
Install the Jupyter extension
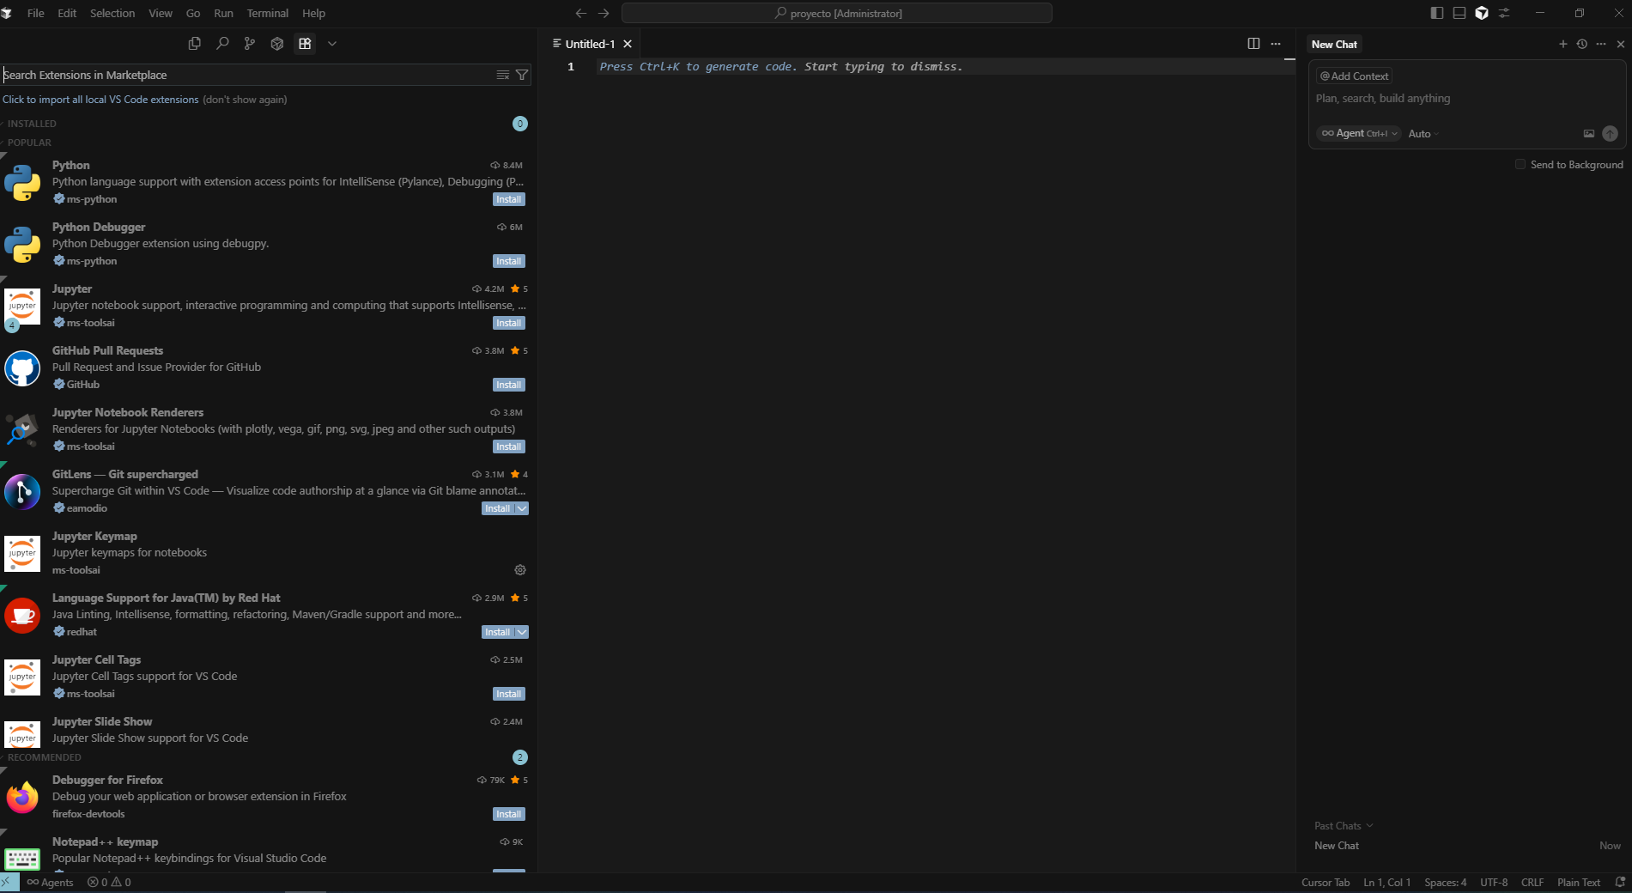tap(509, 323)
